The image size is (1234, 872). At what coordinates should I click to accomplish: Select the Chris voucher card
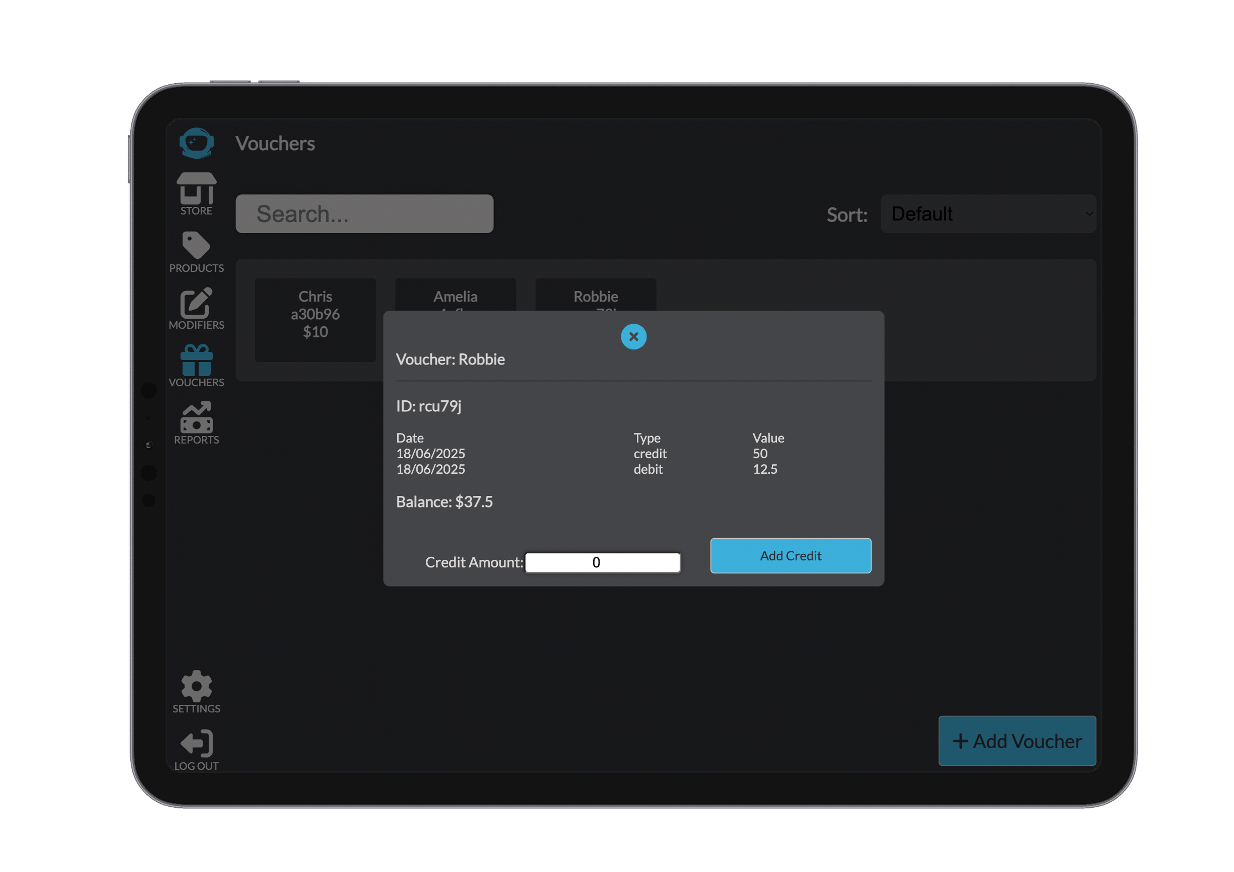pyautogui.click(x=316, y=319)
